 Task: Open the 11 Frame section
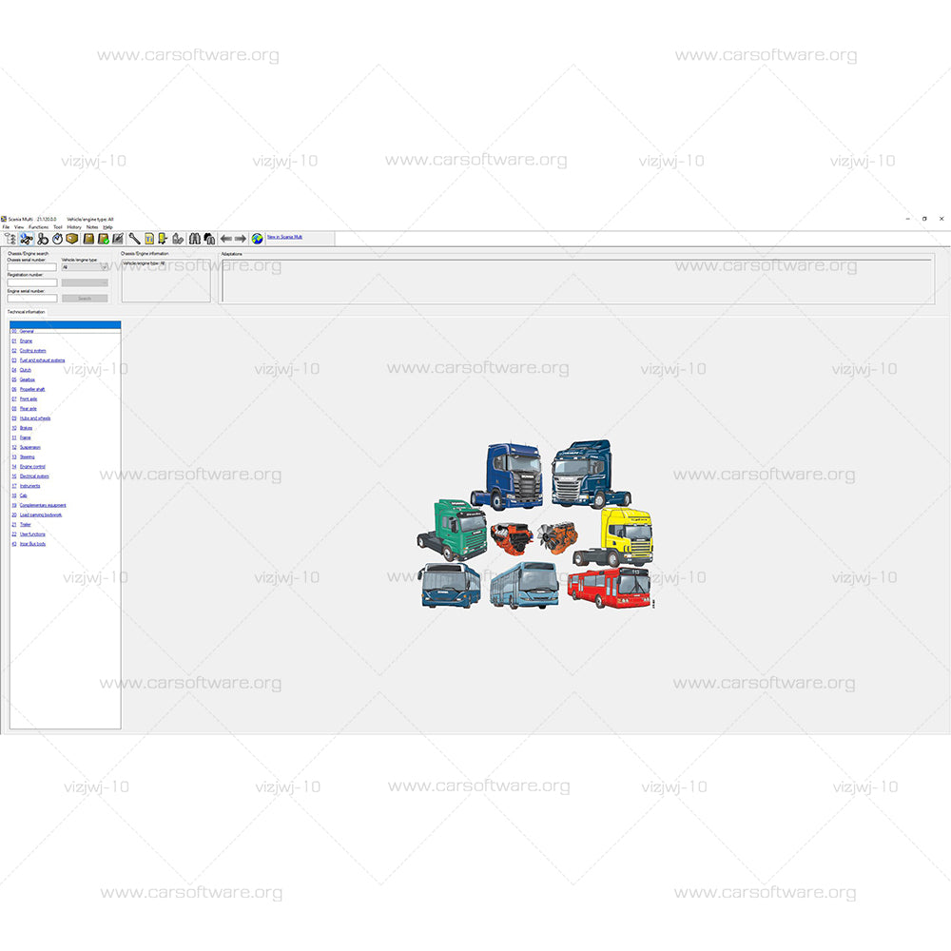pyautogui.click(x=21, y=437)
